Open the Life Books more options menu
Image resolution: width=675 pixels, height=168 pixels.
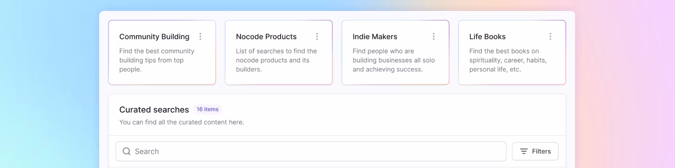coord(550,37)
